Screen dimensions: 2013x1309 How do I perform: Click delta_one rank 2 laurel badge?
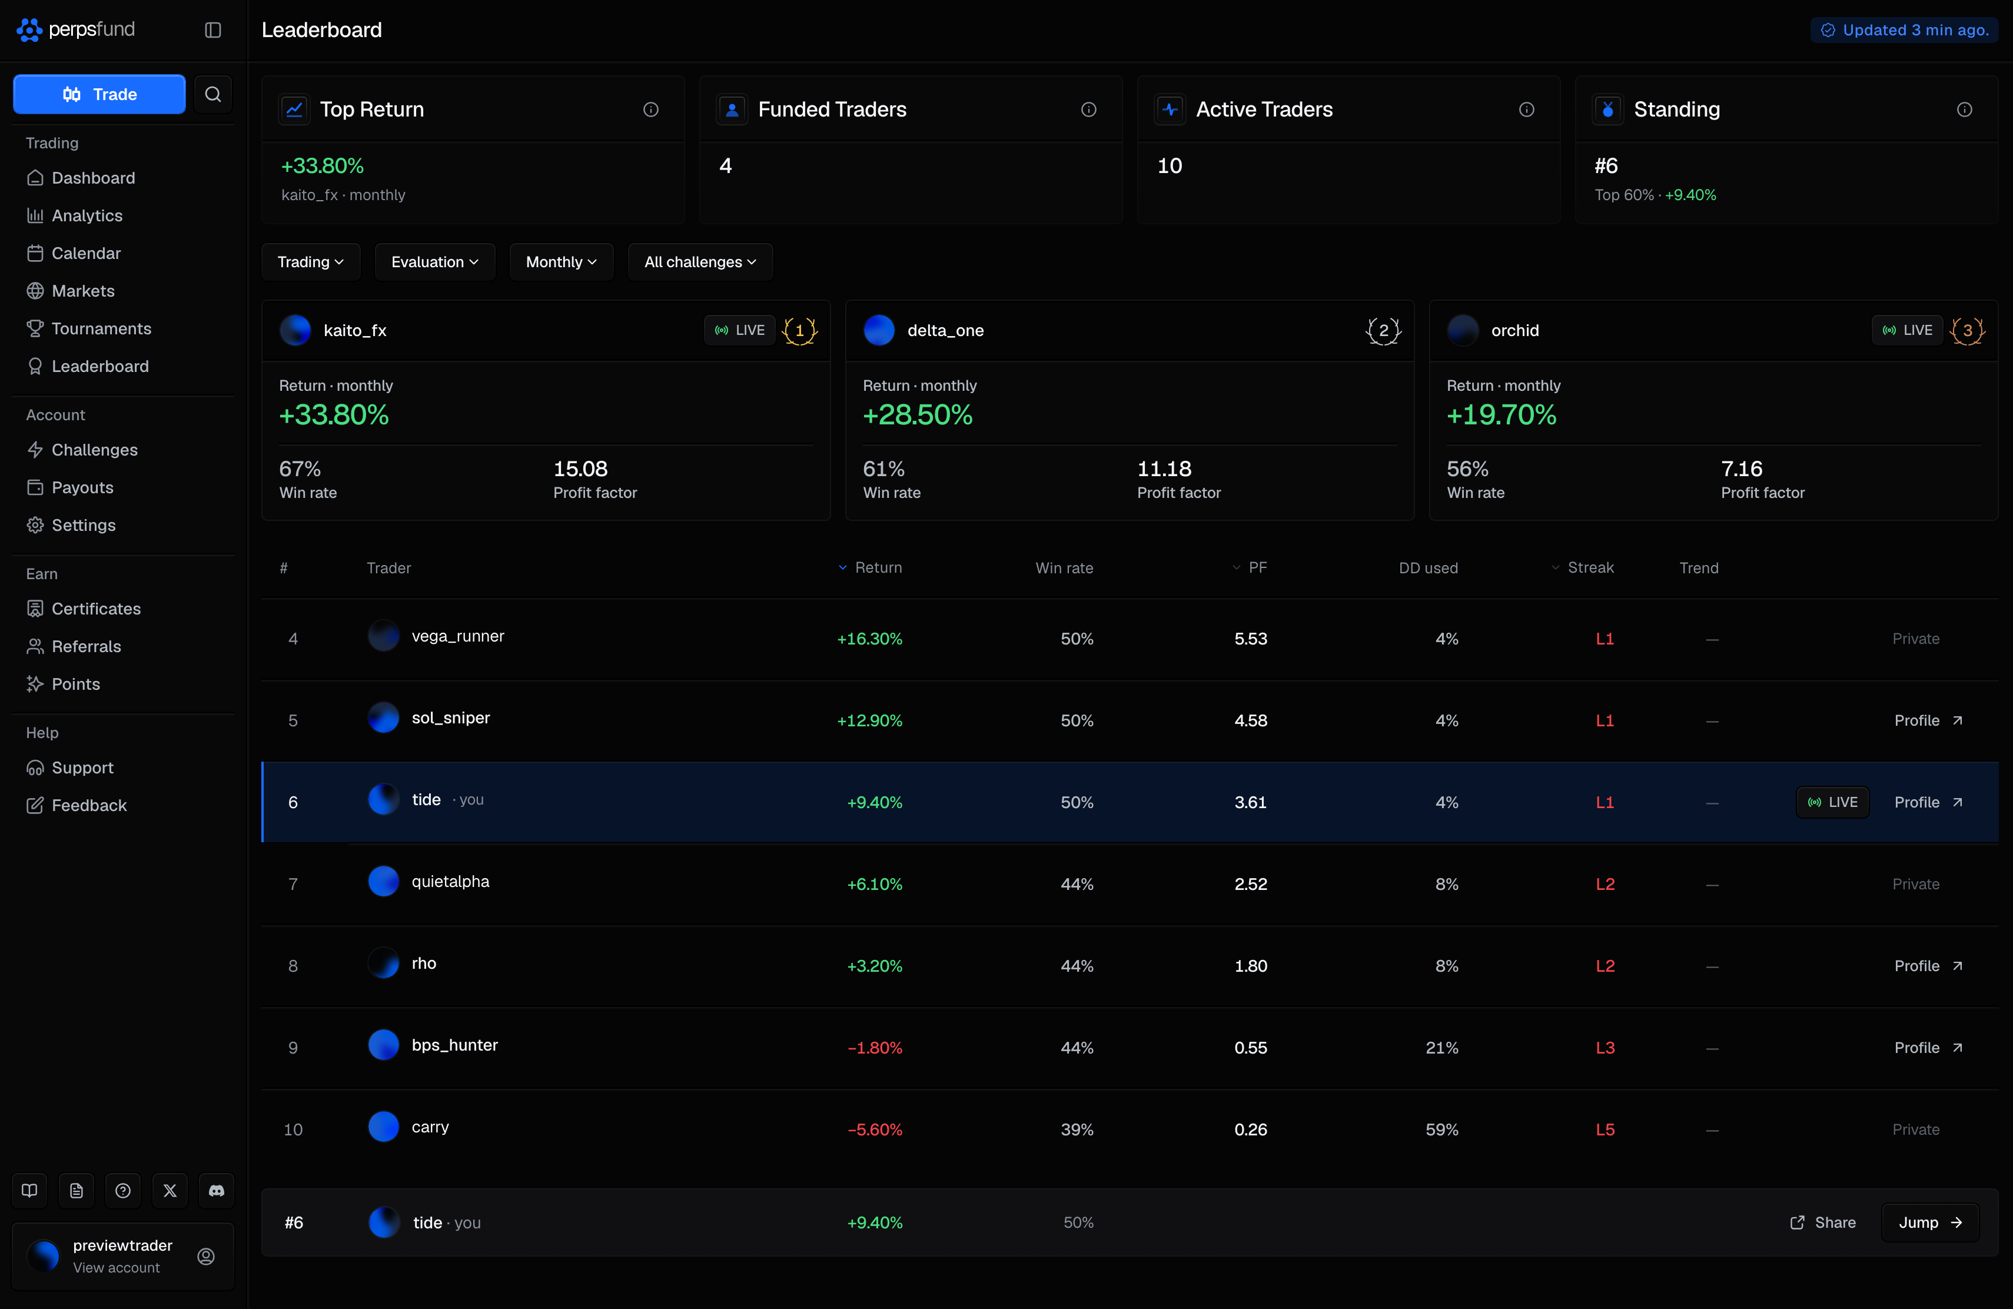point(1383,331)
